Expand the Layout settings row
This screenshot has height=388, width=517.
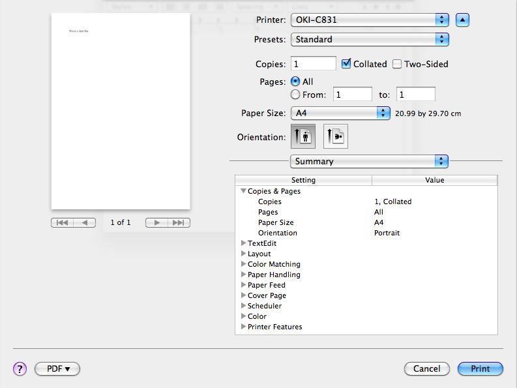(243, 254)
